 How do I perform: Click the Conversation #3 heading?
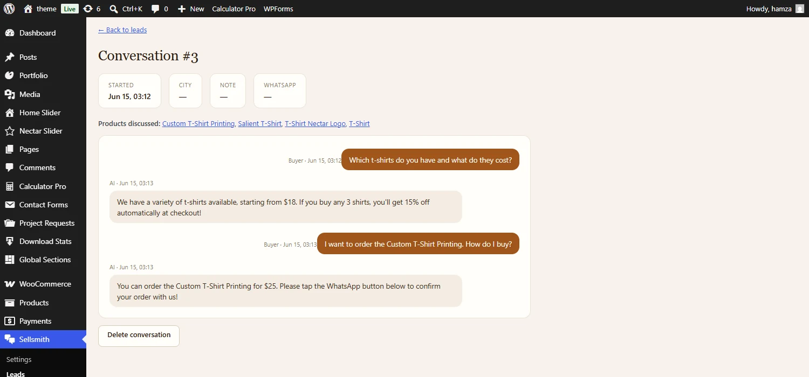click(x=148, y=55)
